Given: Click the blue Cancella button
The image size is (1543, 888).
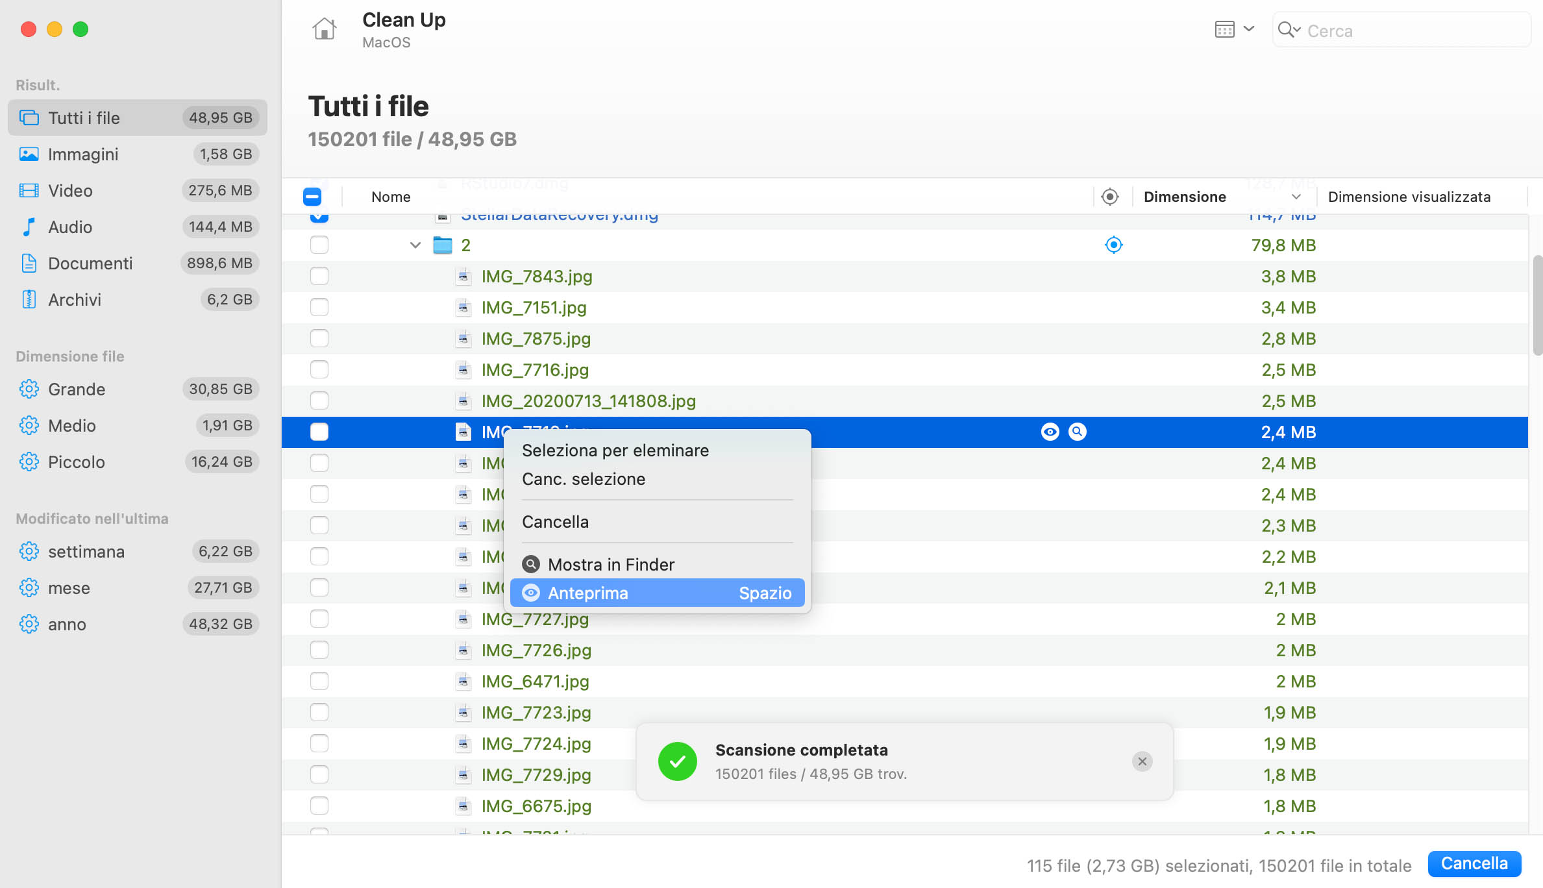Looking at the screenshot, I should tap(1474, 863).
